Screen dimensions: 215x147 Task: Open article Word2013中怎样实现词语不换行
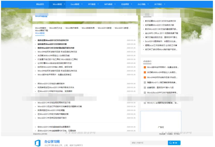[x=52, y=118]
